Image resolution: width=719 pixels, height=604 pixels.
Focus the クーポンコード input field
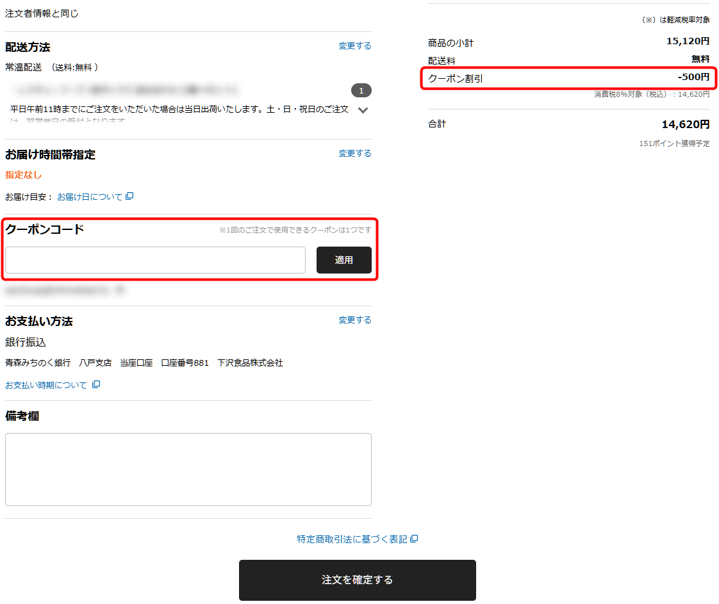[155, 260]
